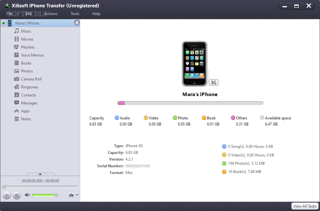Open the Help menu

coord(96,14)
